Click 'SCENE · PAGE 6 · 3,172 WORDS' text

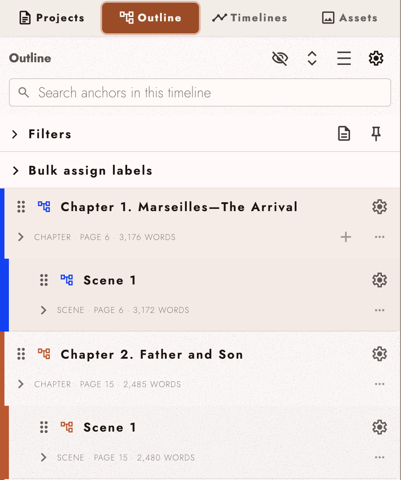pyautogui.click(x=123, y=310)
